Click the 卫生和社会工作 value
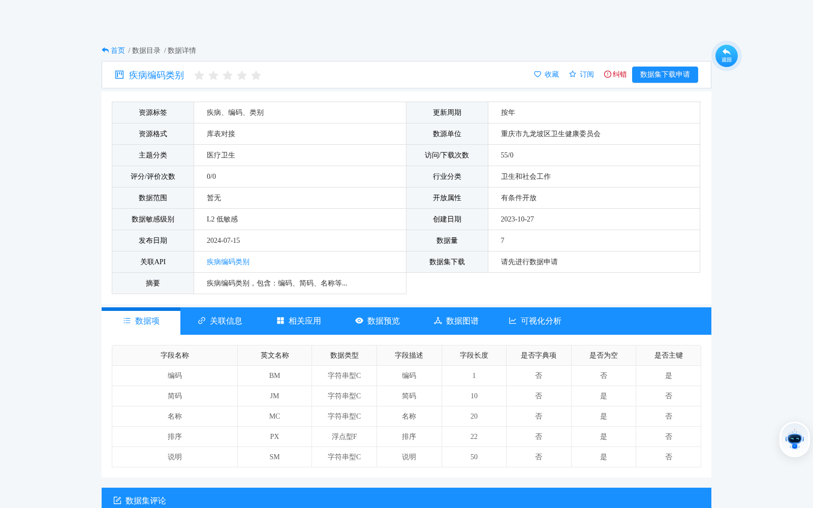Viewport: 813px width, 508px height. pyautogui.click(x=526, y=176)
